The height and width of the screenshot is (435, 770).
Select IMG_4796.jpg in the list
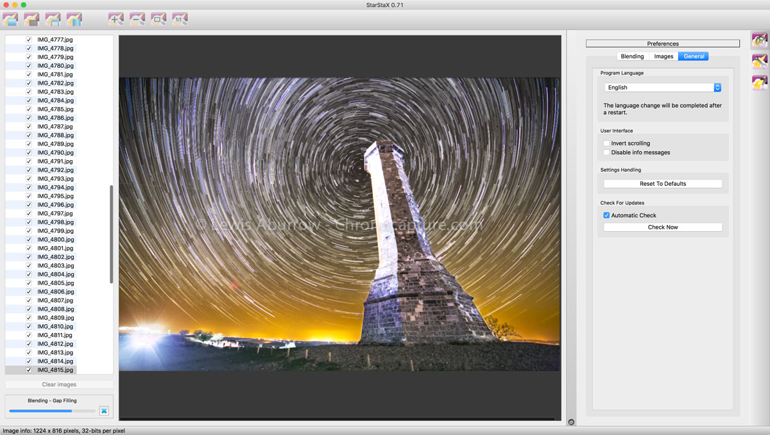tap(55, 205)
